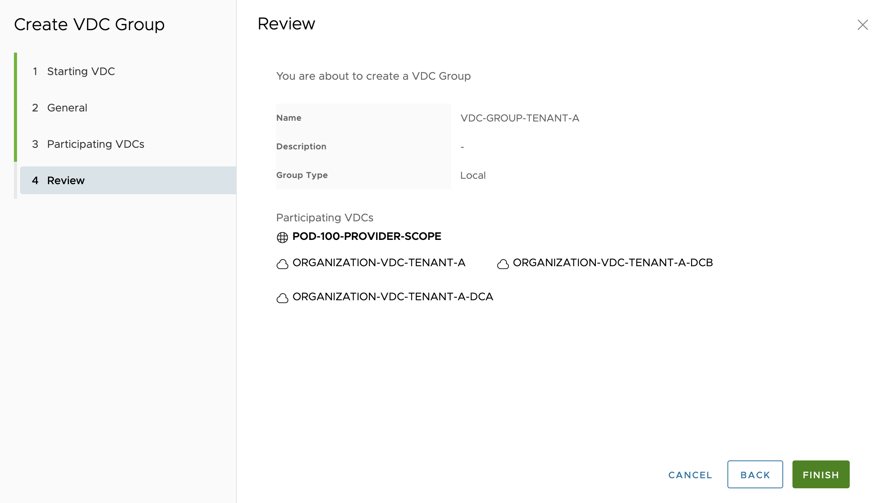This screenshot has width=883, height=503.
Task: Click the globe icon beside POD-100-PROVIDER-SCOPE
Action: coord(282,237)
